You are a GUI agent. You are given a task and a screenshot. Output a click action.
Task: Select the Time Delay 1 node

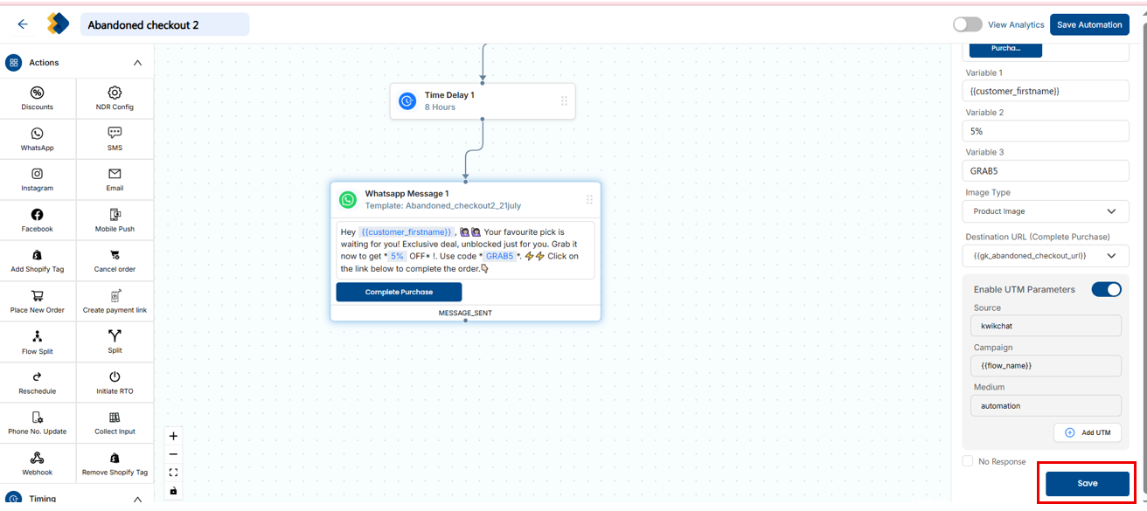point(483,101)
